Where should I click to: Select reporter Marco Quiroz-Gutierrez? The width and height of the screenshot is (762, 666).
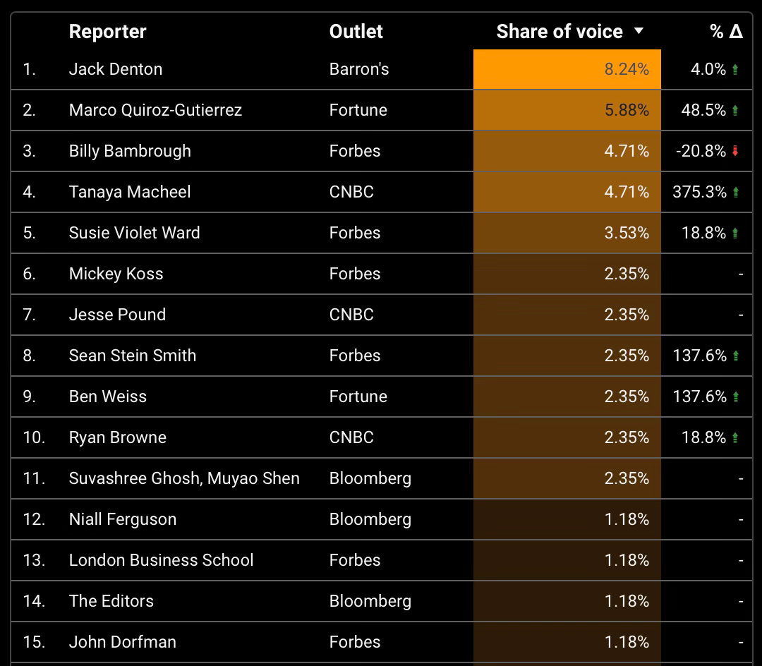(x=155, y=110)
